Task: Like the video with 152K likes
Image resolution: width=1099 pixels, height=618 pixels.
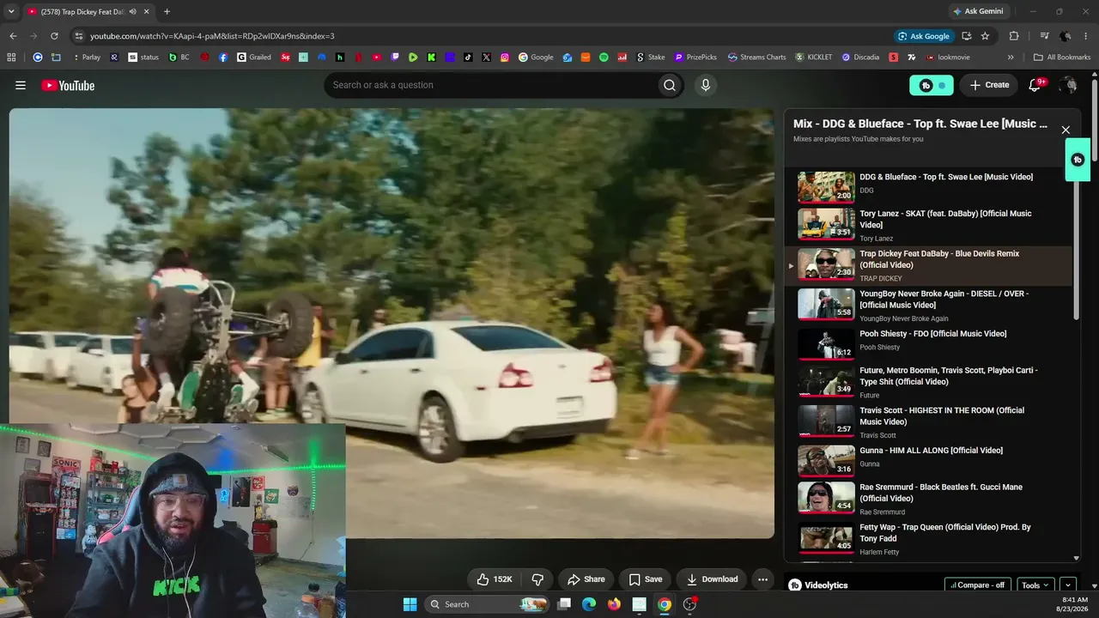Action: [x=495, y=579]
